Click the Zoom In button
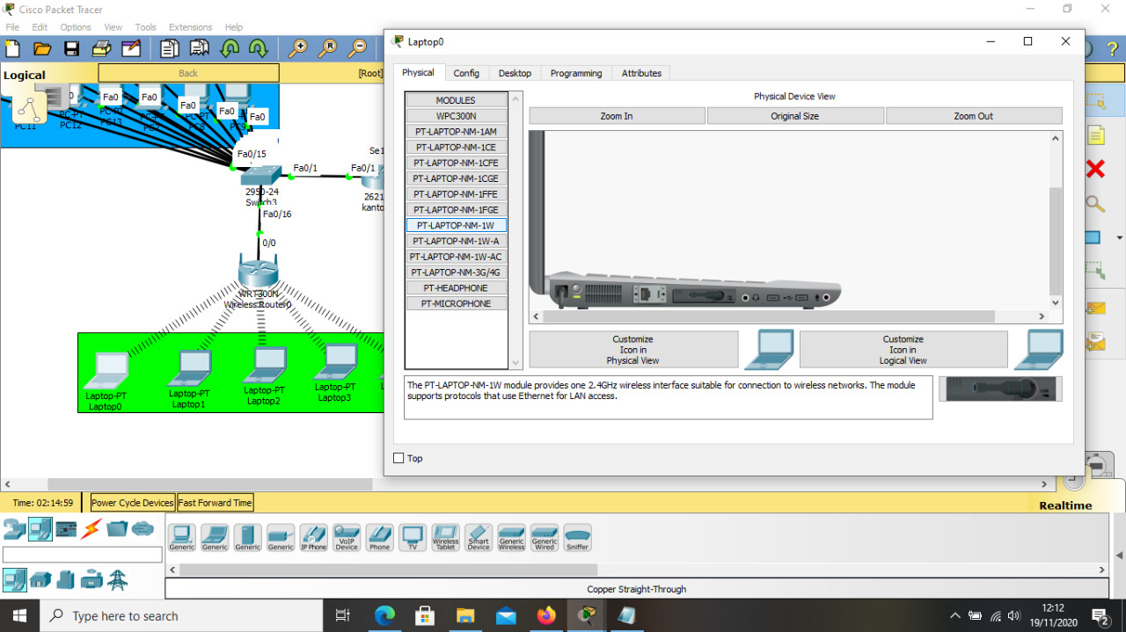This screenshot has width=1126, height=632. 617,116
